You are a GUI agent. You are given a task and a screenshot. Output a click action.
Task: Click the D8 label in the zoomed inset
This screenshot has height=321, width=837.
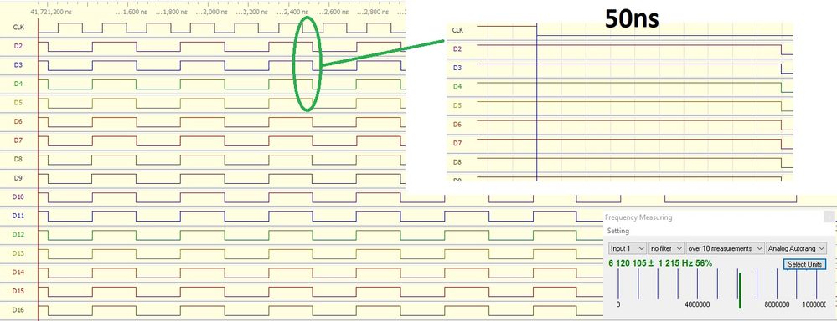[x=457, y=161]
